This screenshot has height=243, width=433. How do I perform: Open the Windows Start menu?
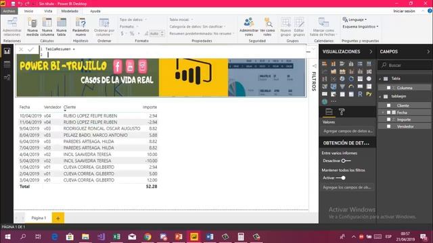7,237
